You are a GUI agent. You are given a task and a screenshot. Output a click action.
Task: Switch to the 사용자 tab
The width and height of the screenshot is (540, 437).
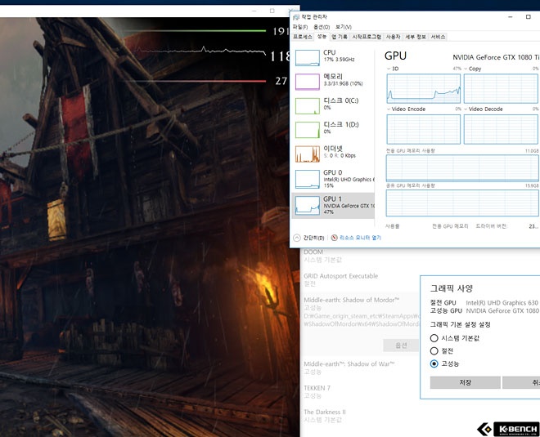(x=393, y=37)
